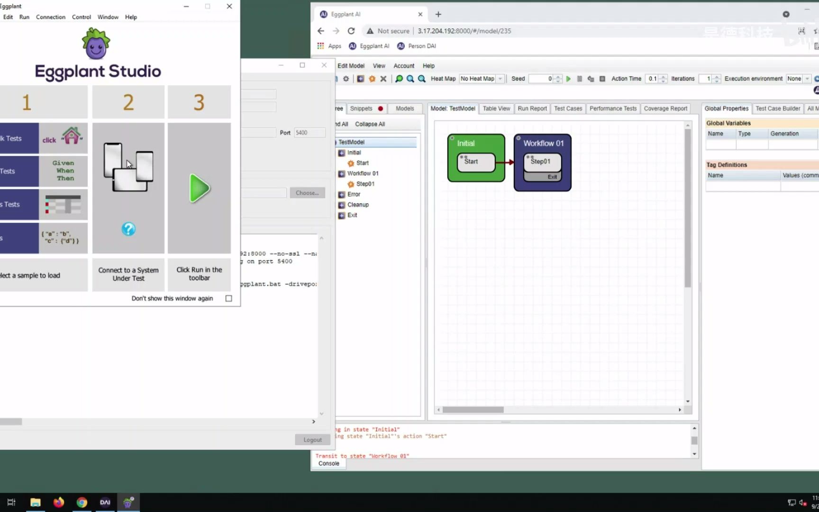The width and height of the screenshot is (819, 512).
Task: Open the View menu in Eggplant AI
Action: (x=379, y=66)
